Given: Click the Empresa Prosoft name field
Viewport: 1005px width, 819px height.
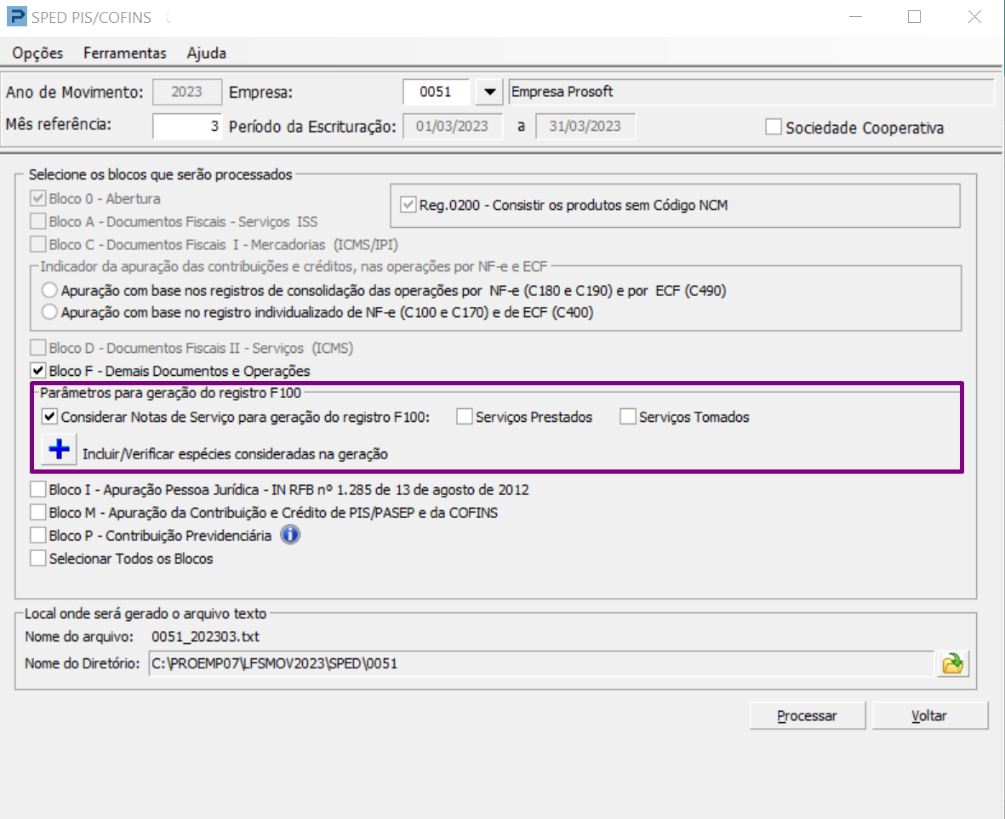Looking at the screenshot, I should (x=751, y=92).
